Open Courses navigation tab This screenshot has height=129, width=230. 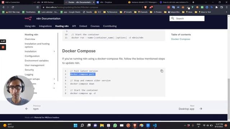pyautogui.click(x=95, y=26)
